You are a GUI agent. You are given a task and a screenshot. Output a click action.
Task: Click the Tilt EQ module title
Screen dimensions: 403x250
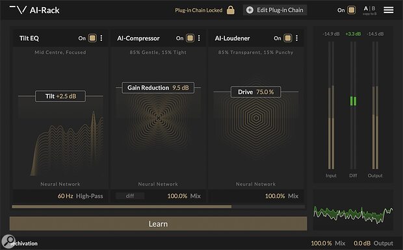pos(29,38)
